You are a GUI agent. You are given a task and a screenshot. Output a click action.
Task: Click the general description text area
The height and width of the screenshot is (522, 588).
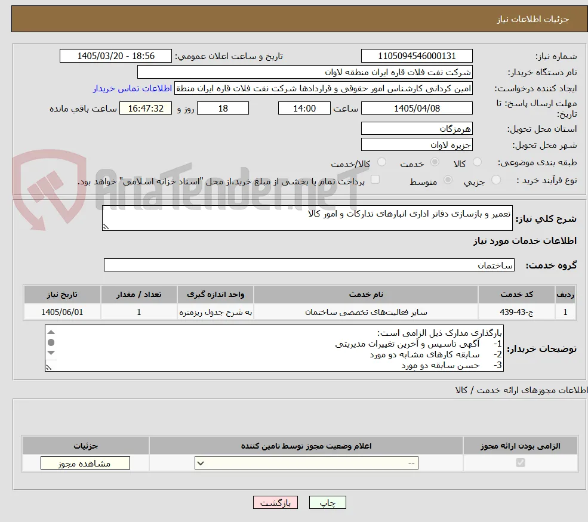(307, 218)
